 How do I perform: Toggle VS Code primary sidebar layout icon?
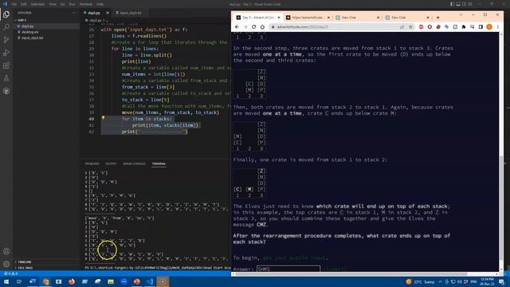pyautogui.click(x=452, y=4)
